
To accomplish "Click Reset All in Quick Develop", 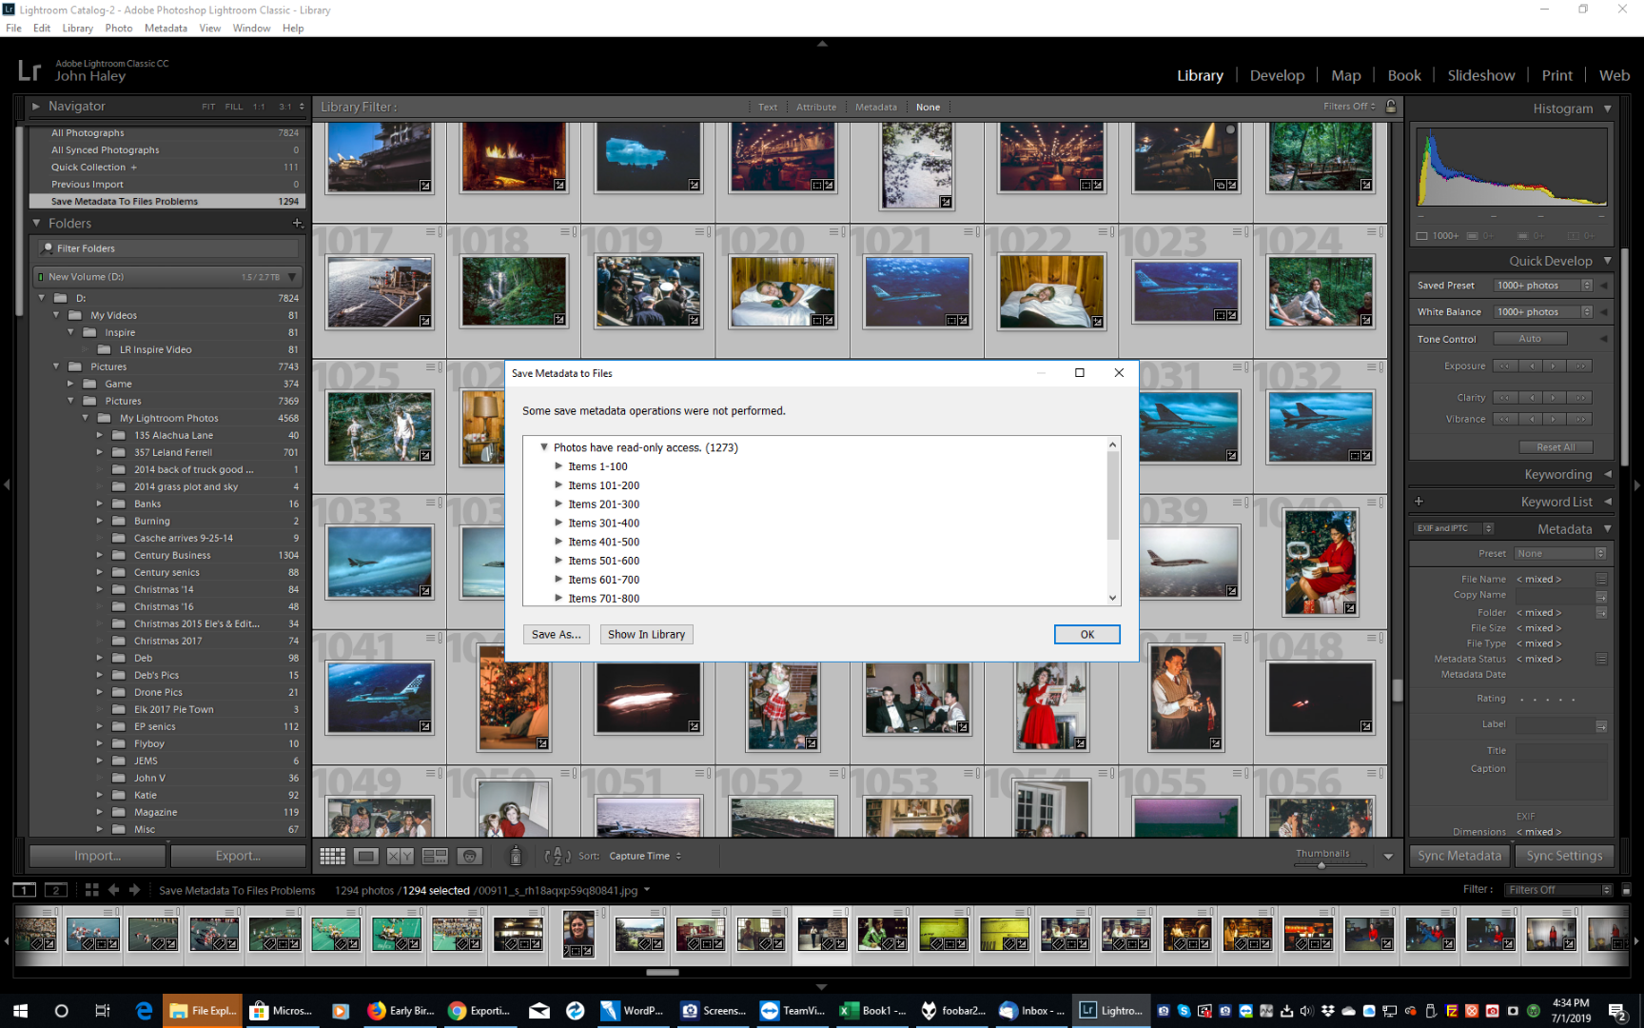I will click(1556, 447).
